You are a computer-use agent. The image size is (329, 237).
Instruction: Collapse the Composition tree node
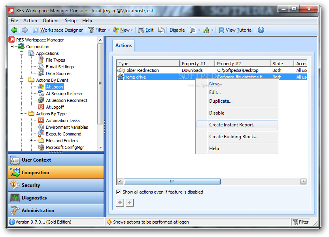pos(12,47)
